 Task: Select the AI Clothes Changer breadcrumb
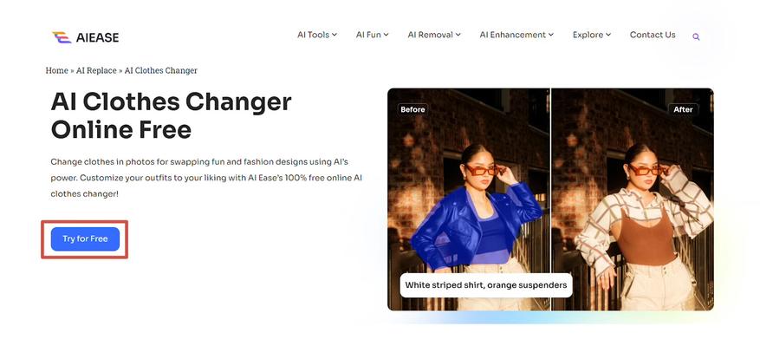[161, 71]
